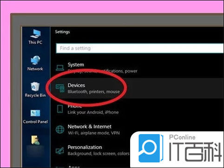This screenshot has height=168, width=224.
Task: Open the System settings heading
Action: point(76,65)
